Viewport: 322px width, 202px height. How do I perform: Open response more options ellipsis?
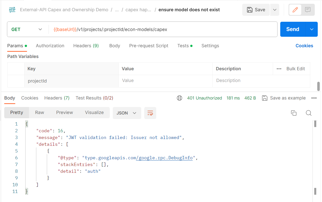314,98
